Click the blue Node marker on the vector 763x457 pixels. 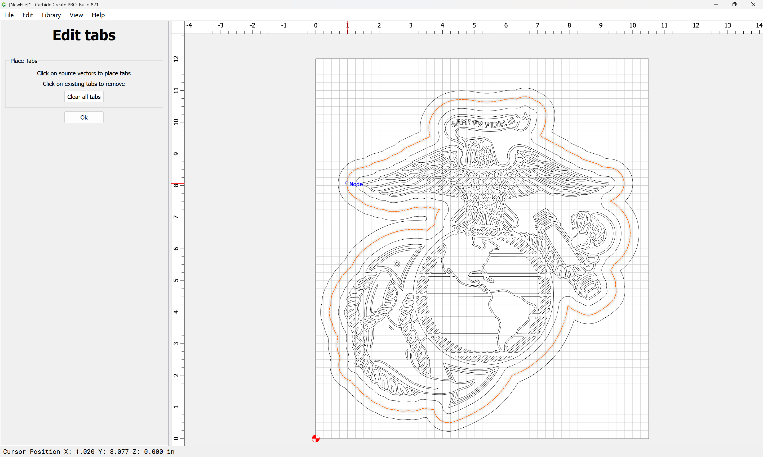(347, 183)
